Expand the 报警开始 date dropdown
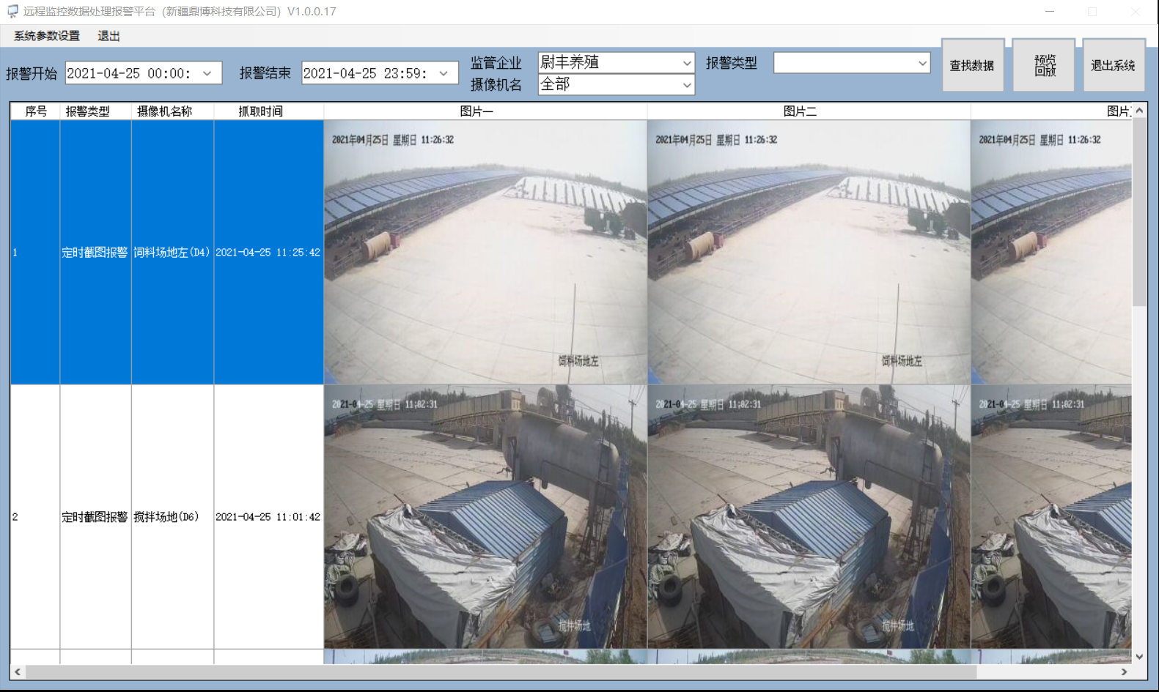1159x692 pixels. [x=207, y=73]
